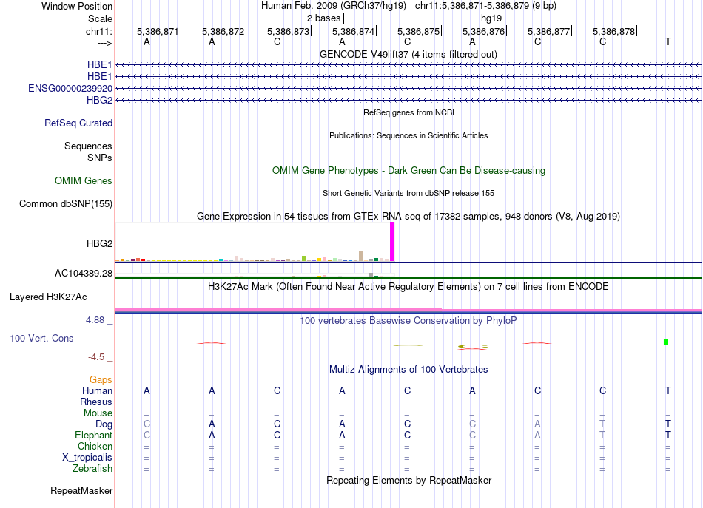Click the Gaps row label

coord(101,380)
